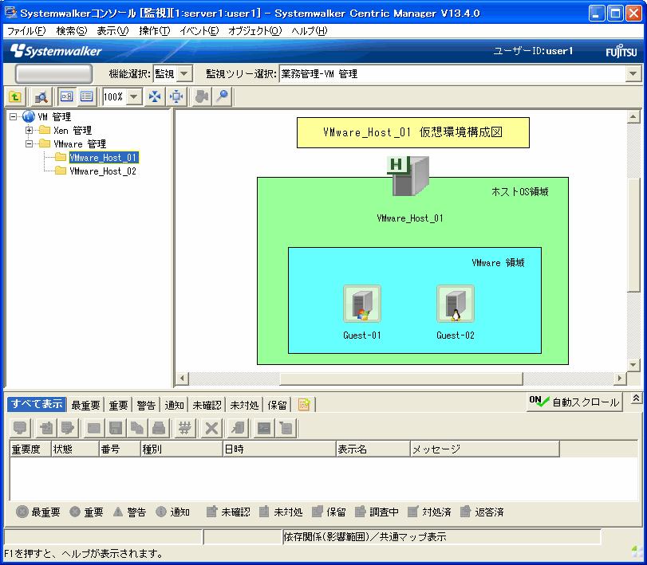Click the search binoculars toolbar icon

[x=41, y=96]
